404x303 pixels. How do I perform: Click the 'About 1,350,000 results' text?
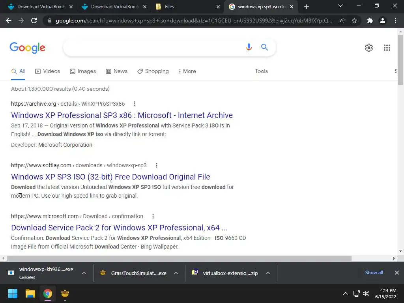click(x=60, y=89)
